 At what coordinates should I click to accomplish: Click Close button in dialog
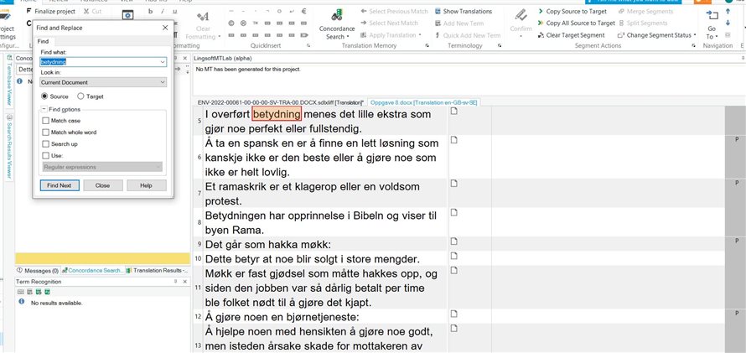[102, 185]
